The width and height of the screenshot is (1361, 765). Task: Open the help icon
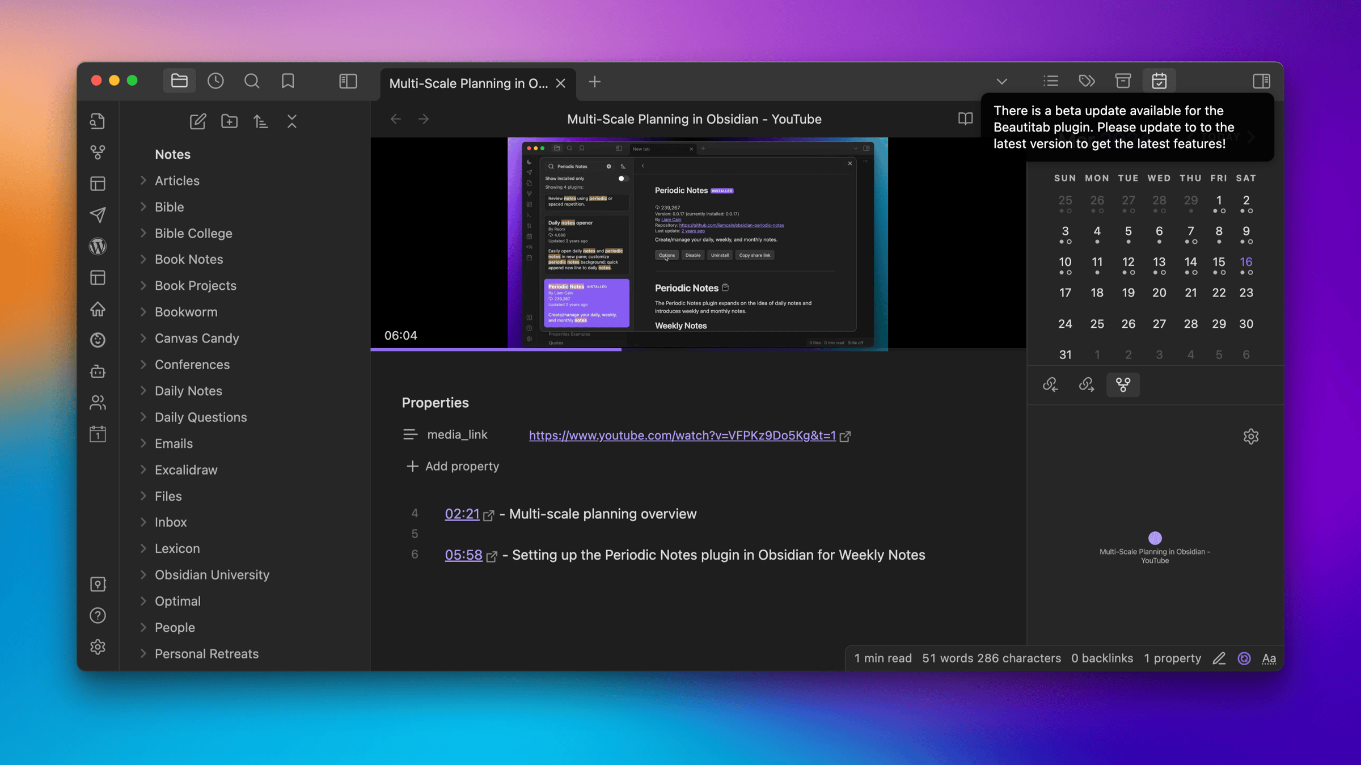point(98,615)
